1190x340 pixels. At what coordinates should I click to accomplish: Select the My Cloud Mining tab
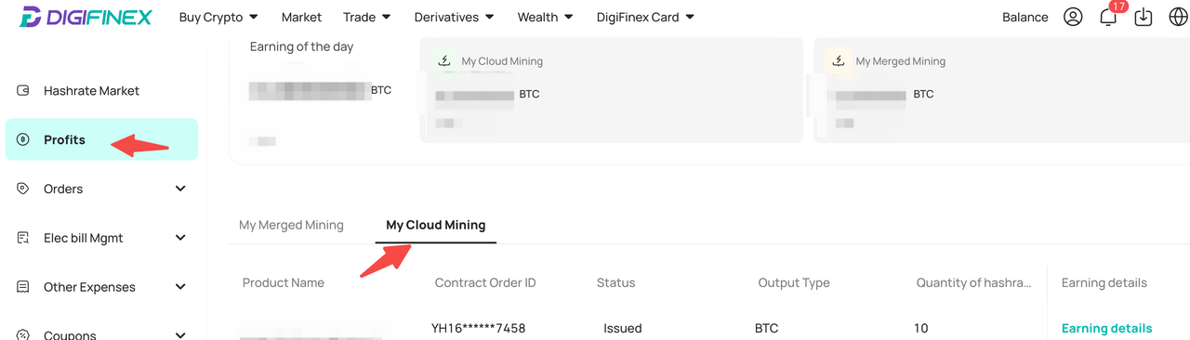tap(436, 225)
